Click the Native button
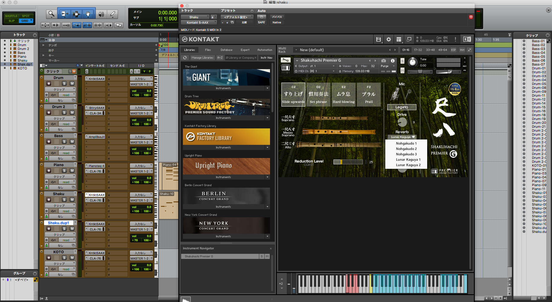This screenshot has width=552, height=302. point(277,22)
